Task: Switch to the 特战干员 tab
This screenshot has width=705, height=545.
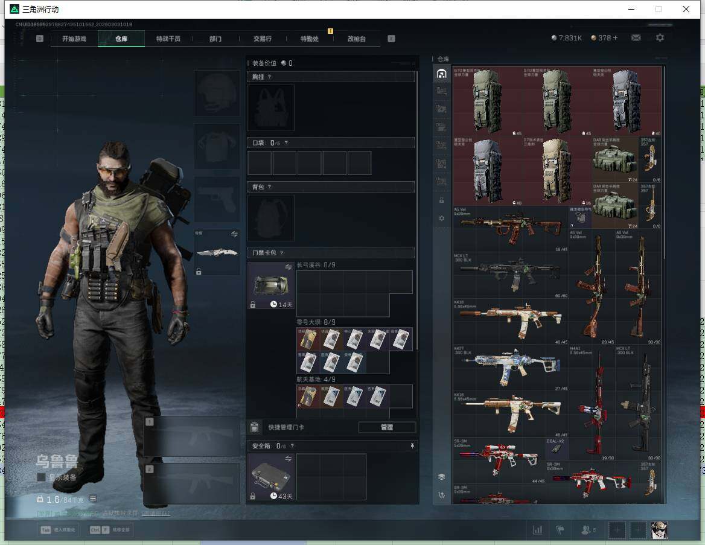Action: click(x=168, y=39)
